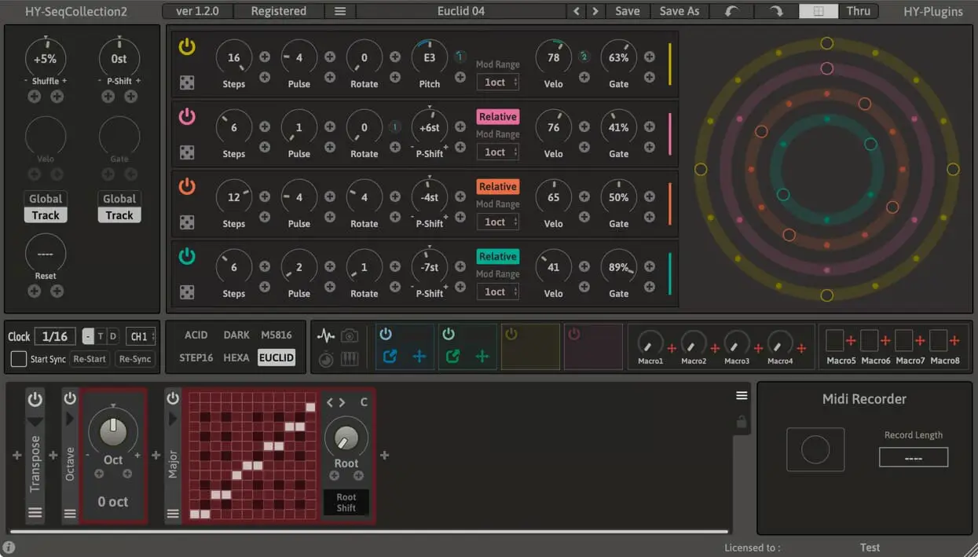Image resolution: width=978 pixels, height=557 pixels.
Task: Open the CH1 MIDI channel selector
Action: [141, 336]
